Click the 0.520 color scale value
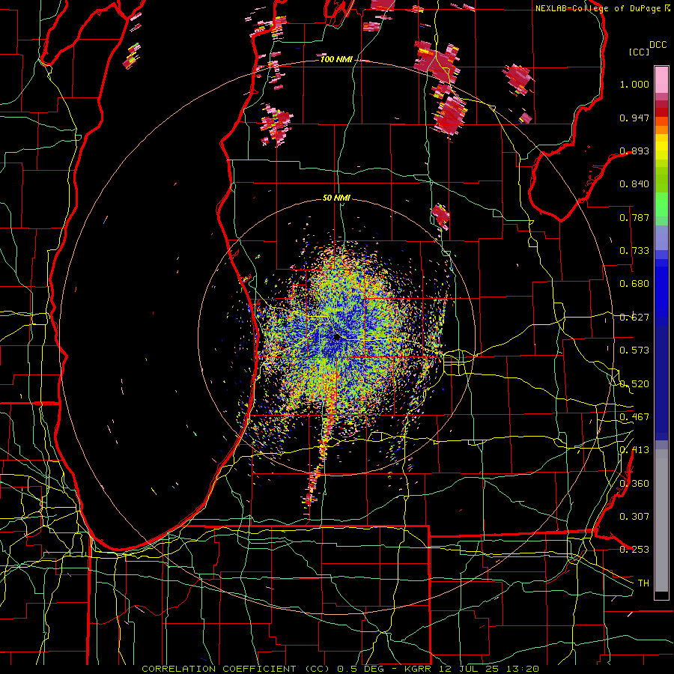This screenshot has width=674, height=674. [634, 384]
